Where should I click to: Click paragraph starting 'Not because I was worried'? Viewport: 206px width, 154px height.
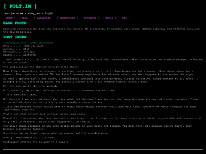point(100,101)
